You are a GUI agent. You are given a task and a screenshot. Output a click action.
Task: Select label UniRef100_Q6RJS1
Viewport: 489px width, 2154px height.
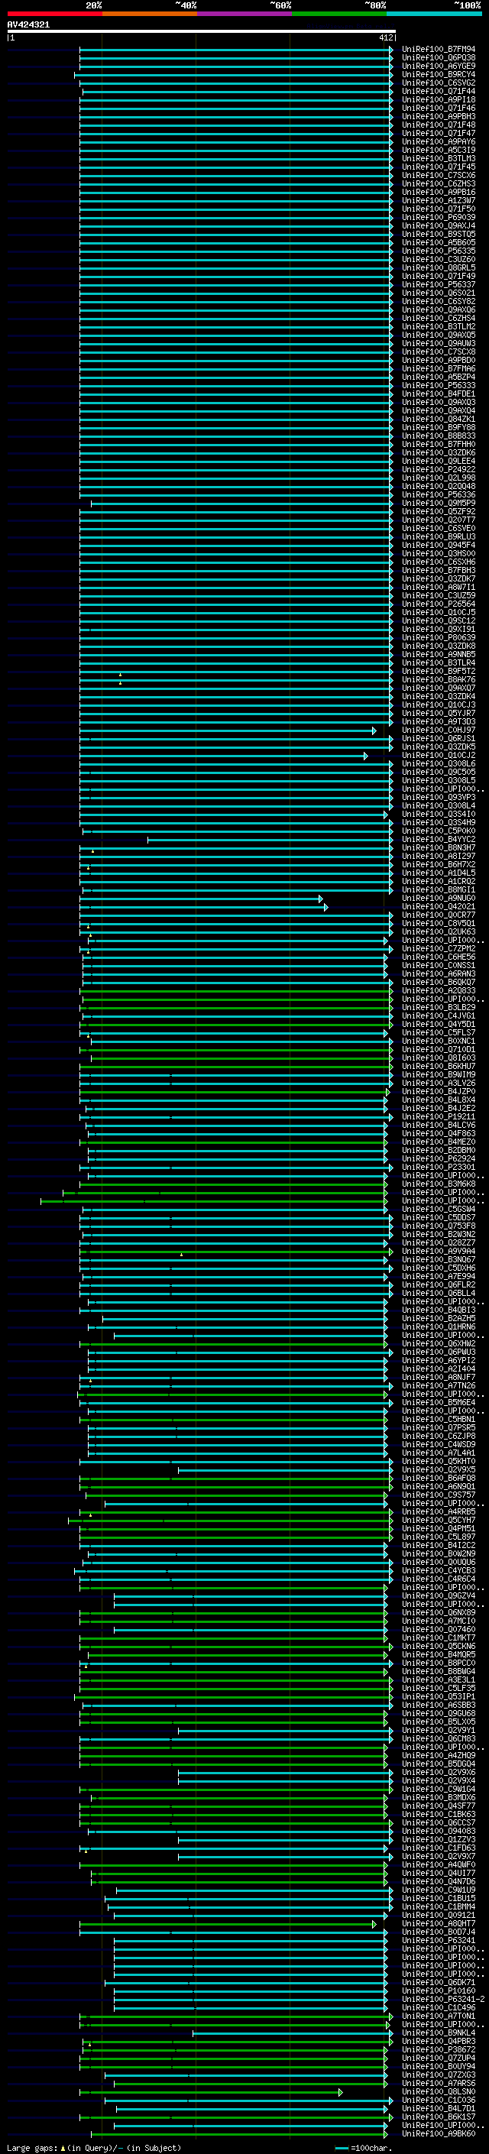439,738
